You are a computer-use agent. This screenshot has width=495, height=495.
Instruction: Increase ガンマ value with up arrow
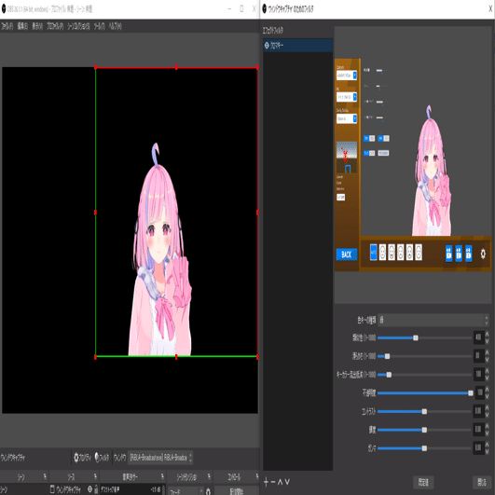point(488,445)
